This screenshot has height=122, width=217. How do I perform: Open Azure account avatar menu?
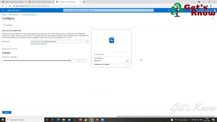(215, 10)
